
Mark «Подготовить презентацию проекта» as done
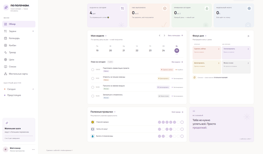pyautogui.click(x=92, y=69)
